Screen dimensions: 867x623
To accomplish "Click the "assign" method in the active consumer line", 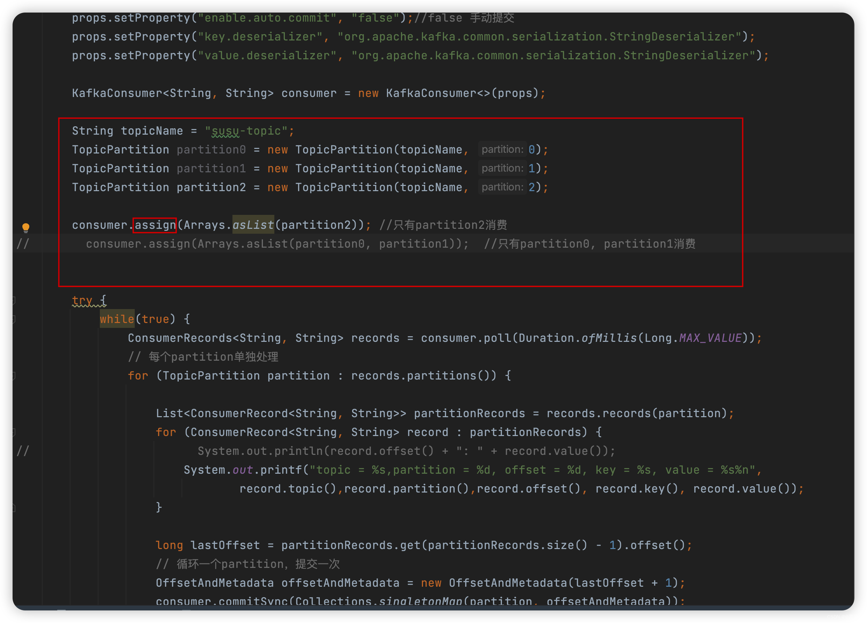I will pos(155,225).
